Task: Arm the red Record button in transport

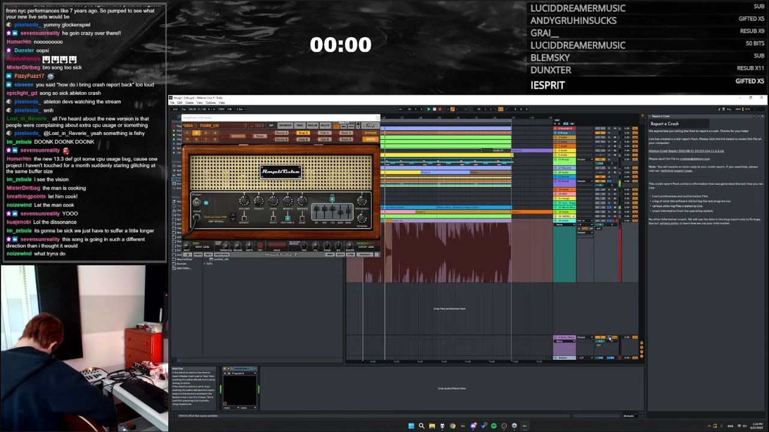Action: (440, 109)
